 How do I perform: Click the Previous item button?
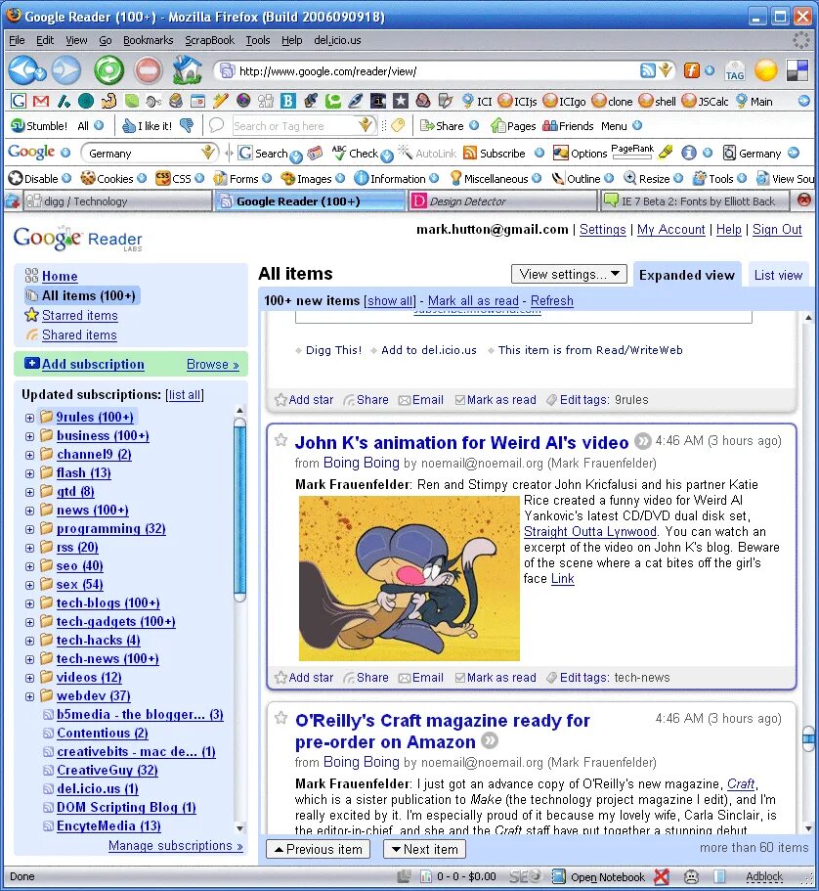pyautogui.click(x=318, y=849)
